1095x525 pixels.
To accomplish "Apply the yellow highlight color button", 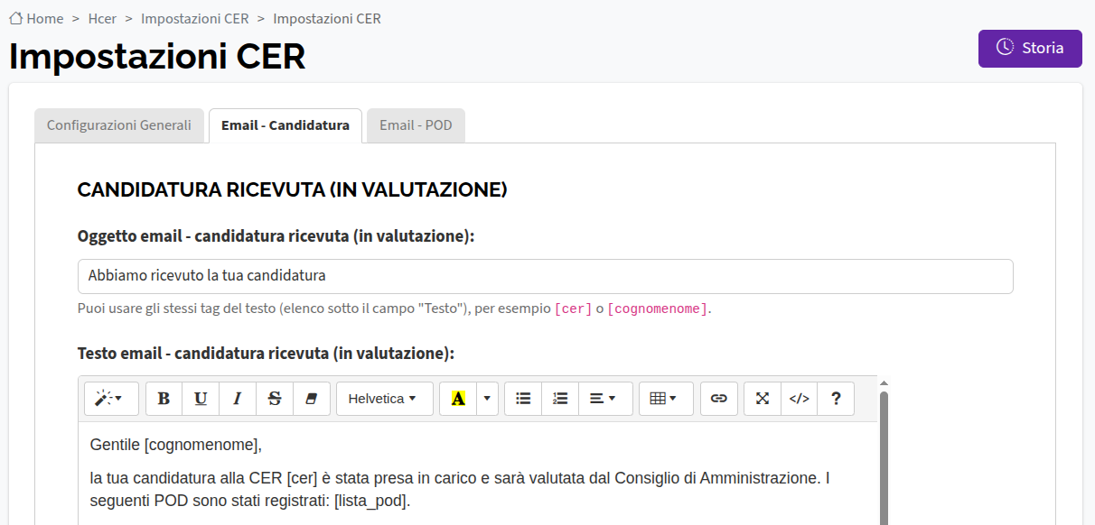I will pos(458,399).
